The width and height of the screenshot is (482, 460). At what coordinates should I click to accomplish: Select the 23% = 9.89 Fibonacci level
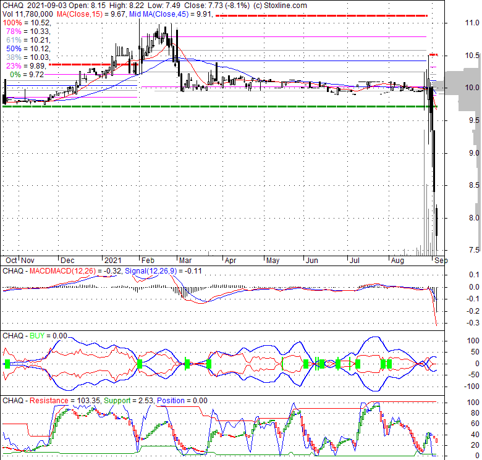pos(27,65)
